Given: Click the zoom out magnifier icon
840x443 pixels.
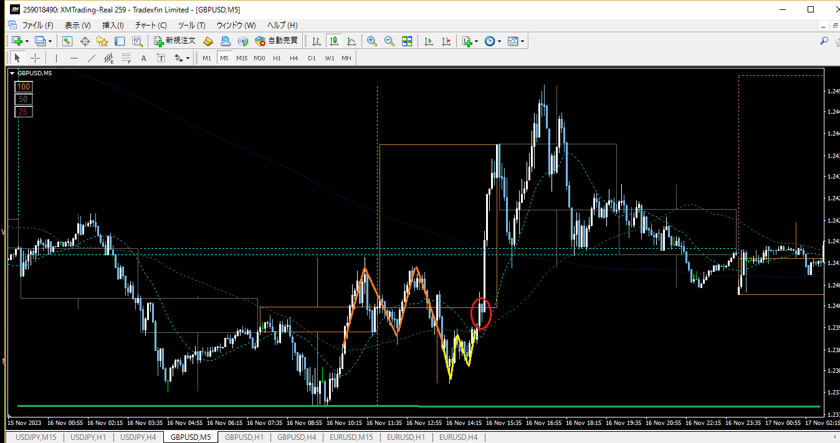Looking at the screenshot, I should [x=389, y=41].
